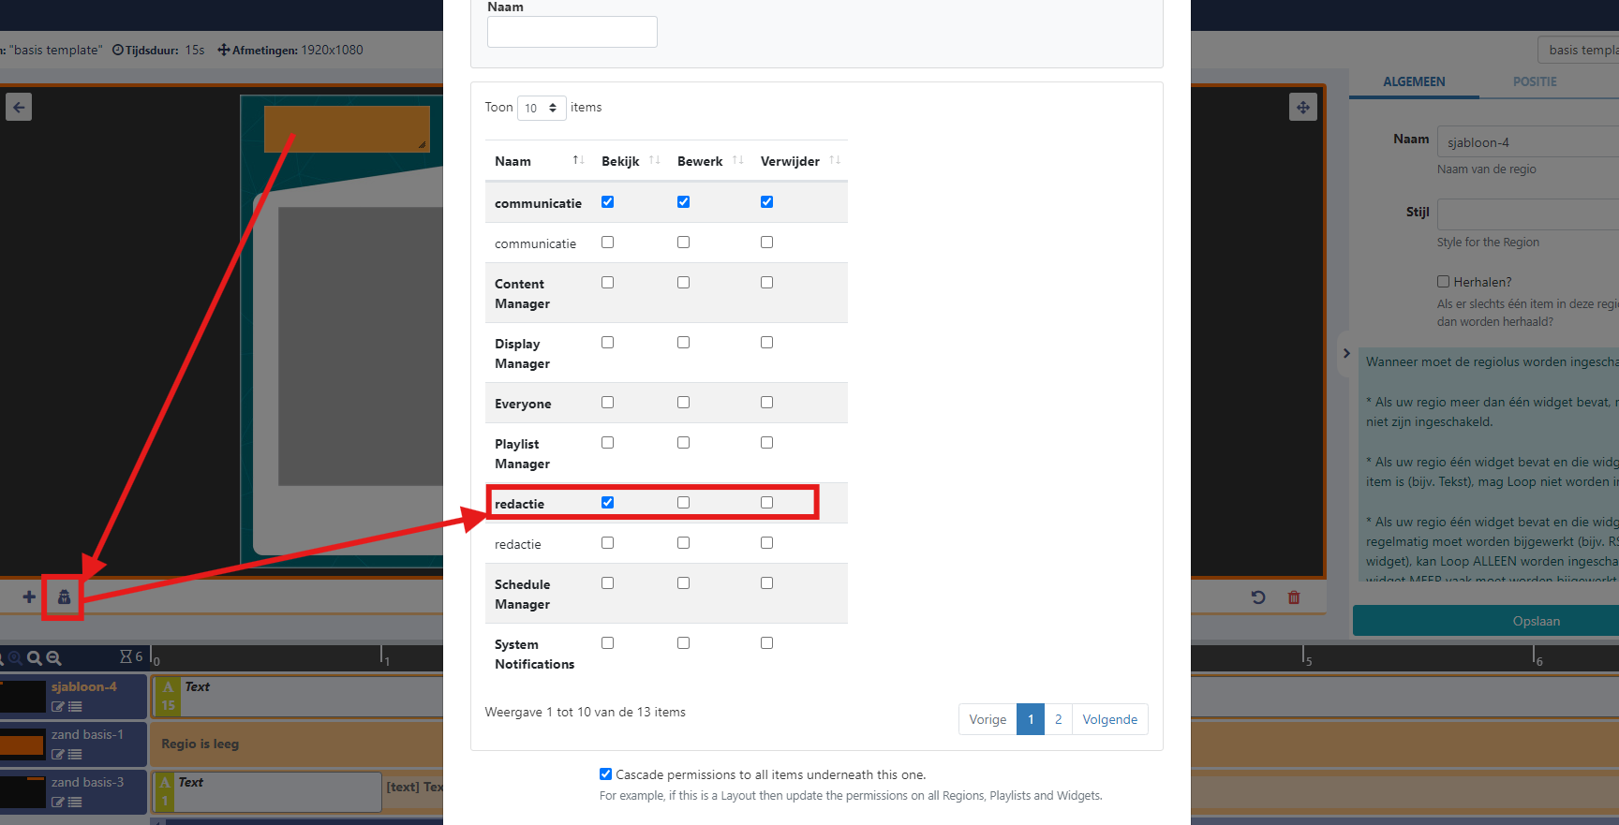Click the back arrow at canvas top-left

[19, 107]
